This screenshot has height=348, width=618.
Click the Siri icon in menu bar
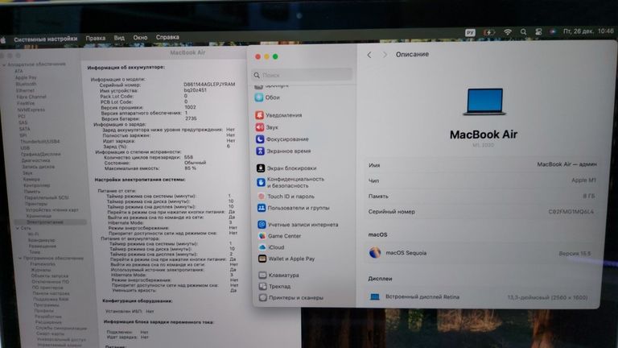point(553,31)
